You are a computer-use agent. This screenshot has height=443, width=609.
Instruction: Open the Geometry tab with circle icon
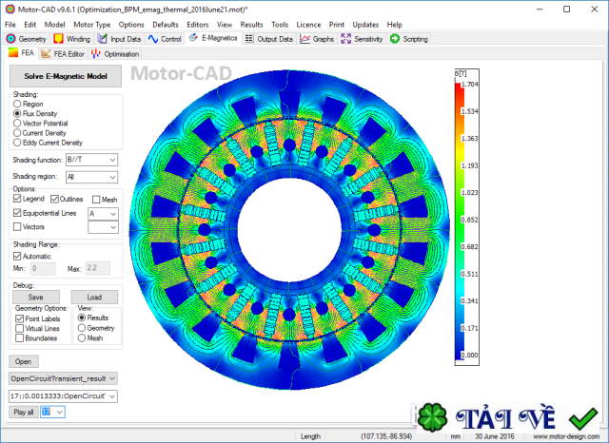11,39
